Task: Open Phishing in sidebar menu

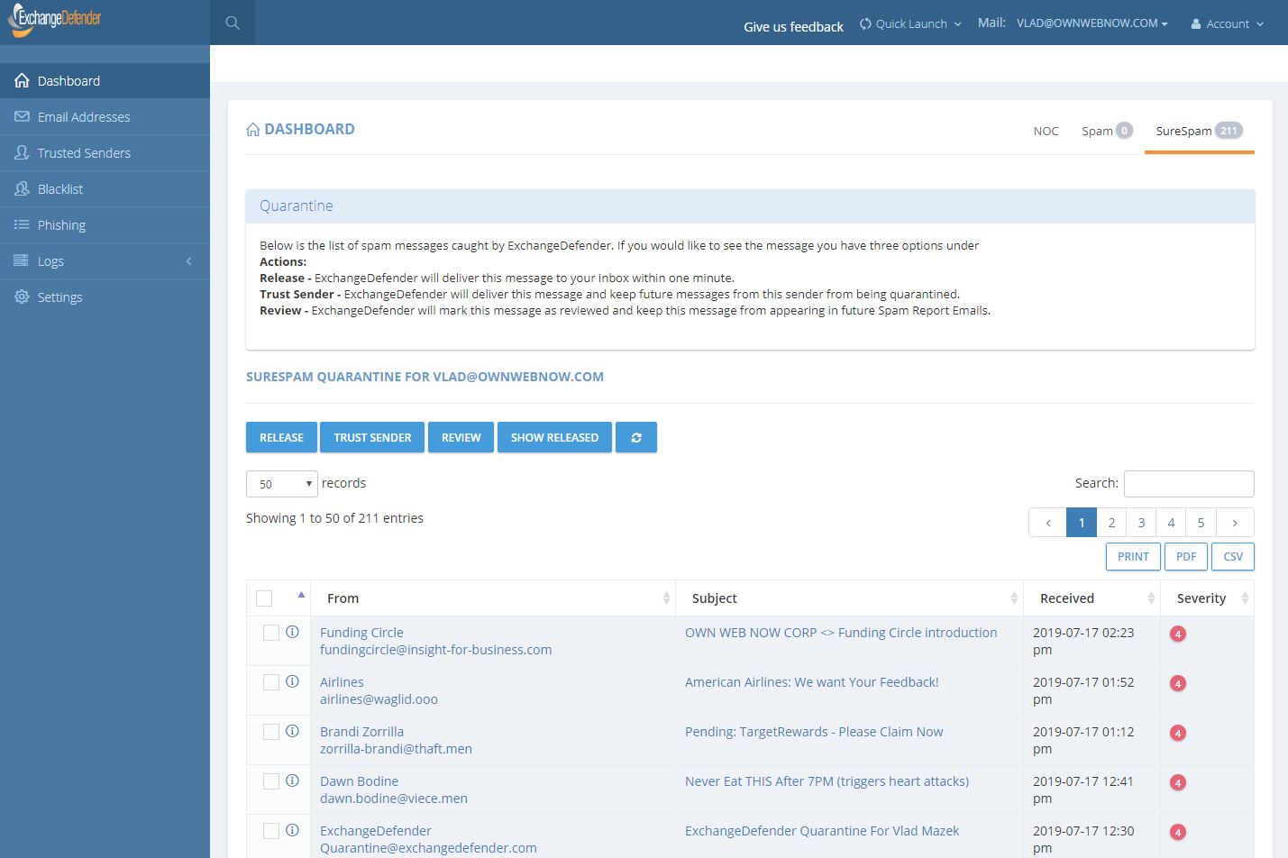Action: point(105,225)
